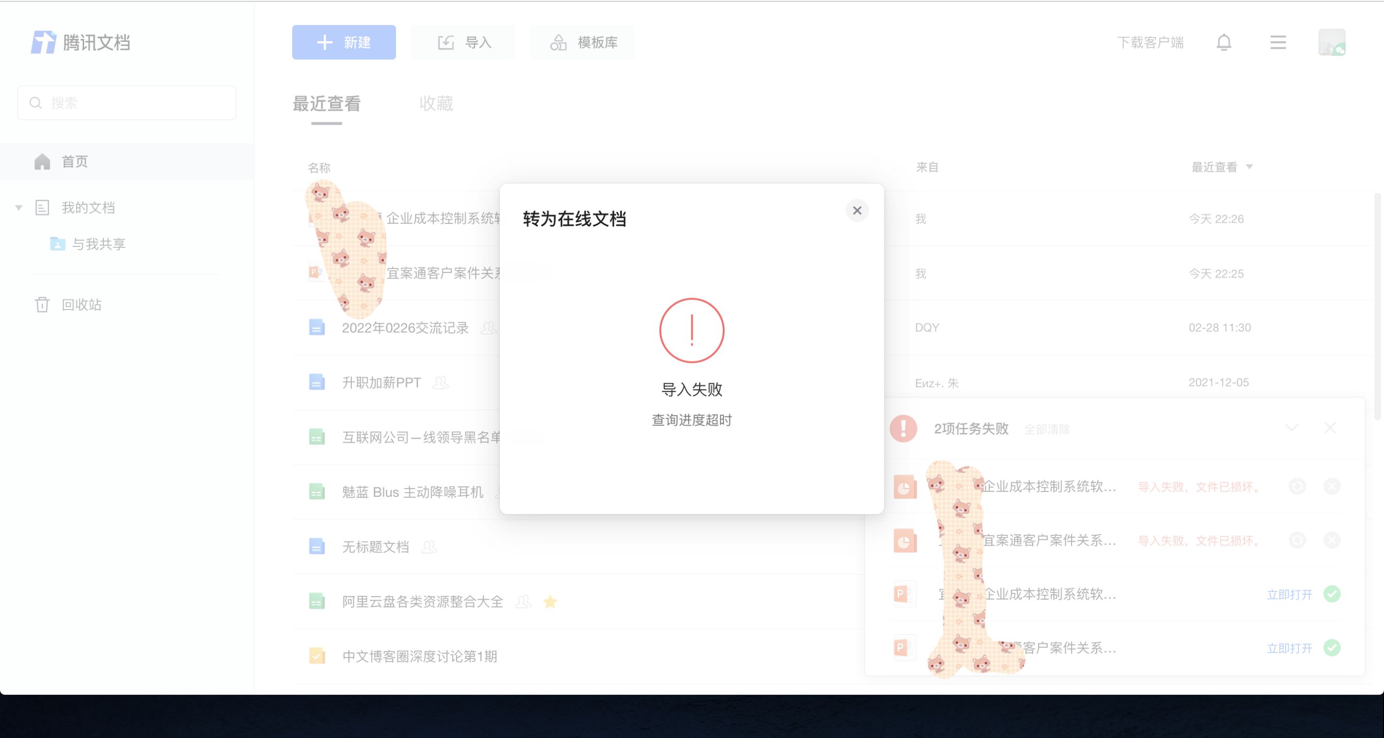Click the 回收站 trash icon
This screenshot has height=738, width=1384.
(42, 305)
